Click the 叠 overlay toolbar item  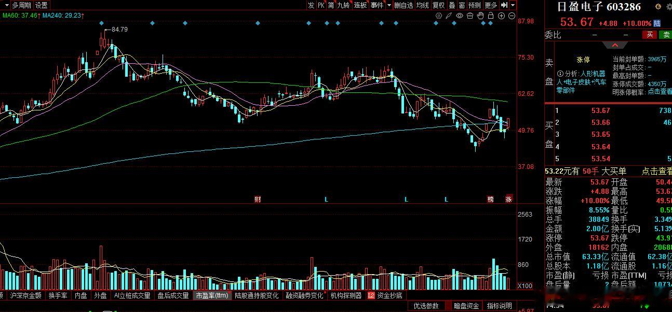tap(452, 5)
